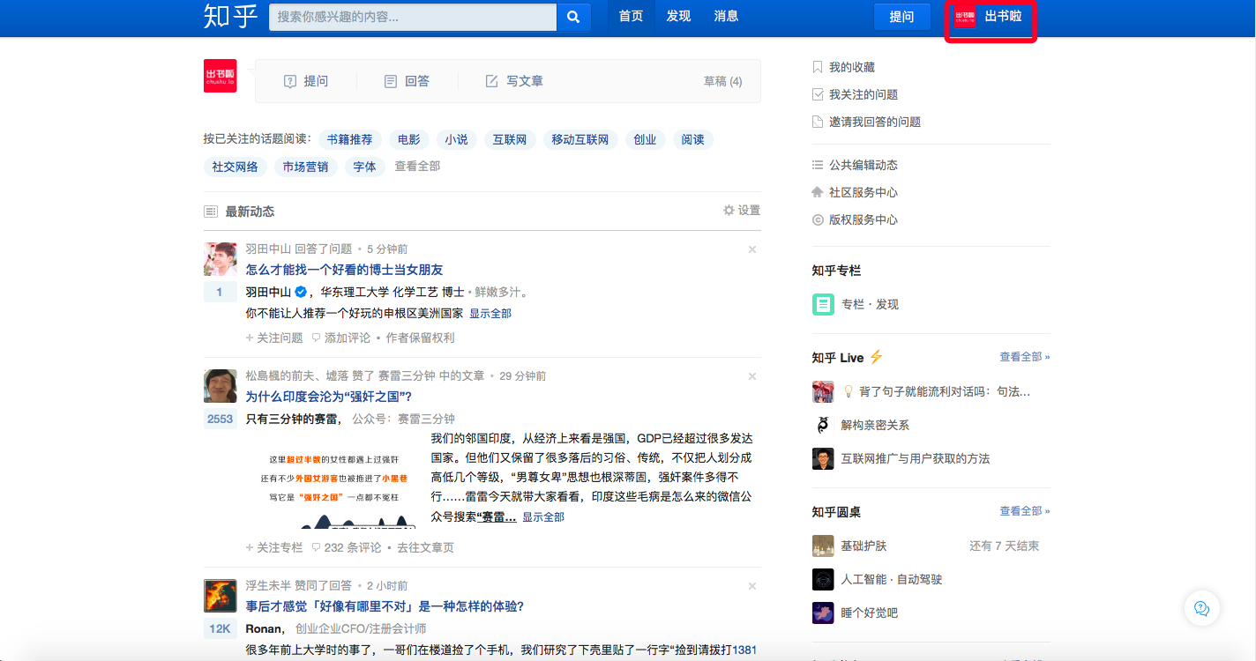
Task: Open 公共编辑动态 in sidebar
Action: 855,165
